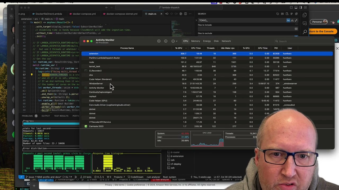Open the Explorer files icon in activity bar
Image resolution: width=339 pixels, height=190 pixels.
pos(305,15)
